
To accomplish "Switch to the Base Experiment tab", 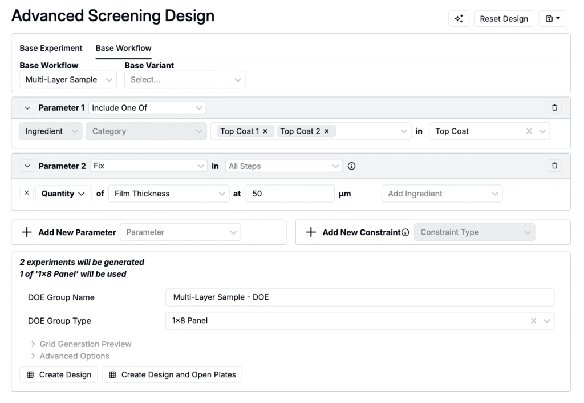I will 51,48.
